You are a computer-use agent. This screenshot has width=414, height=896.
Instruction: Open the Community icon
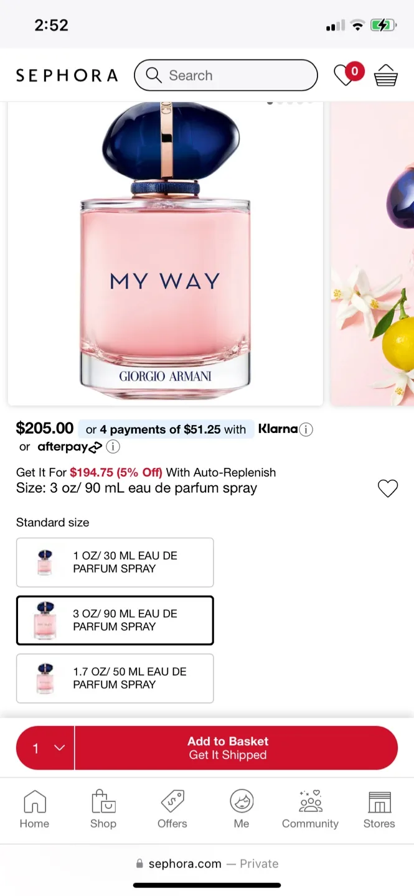pyautogui.click(x=310, y=809)
